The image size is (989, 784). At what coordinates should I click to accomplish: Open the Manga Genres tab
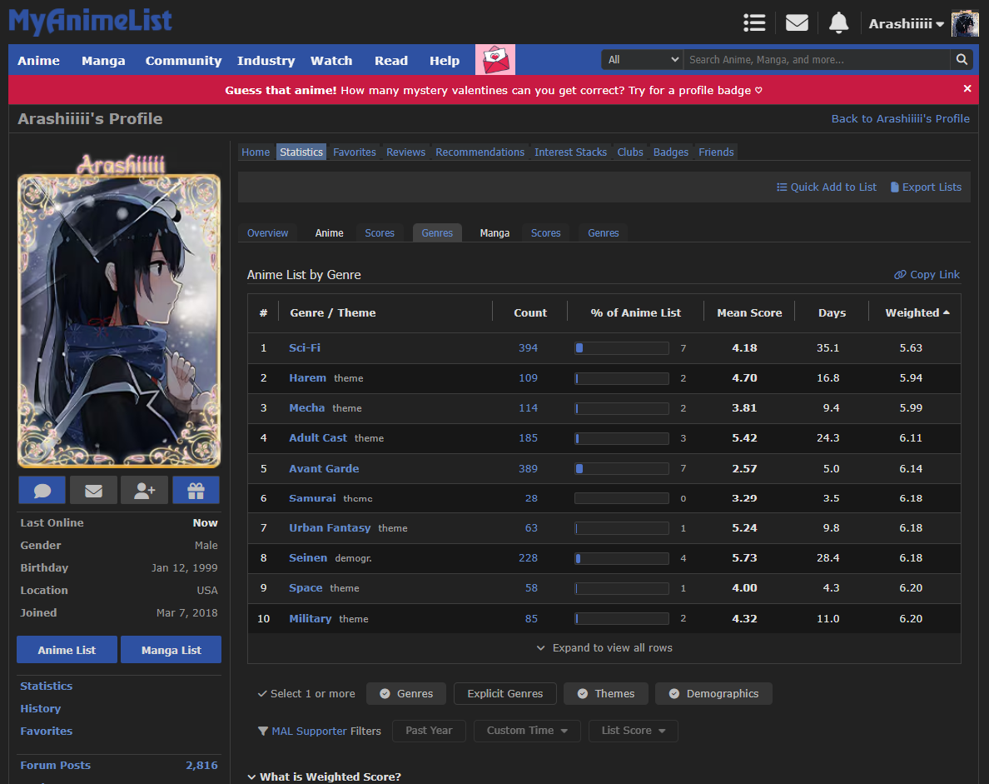pyautogui.click(x=603, y=233)
